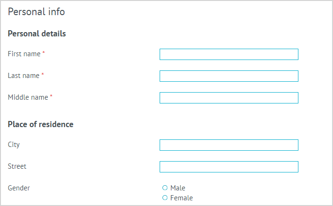Choose the Female radio button

[165, 197]
